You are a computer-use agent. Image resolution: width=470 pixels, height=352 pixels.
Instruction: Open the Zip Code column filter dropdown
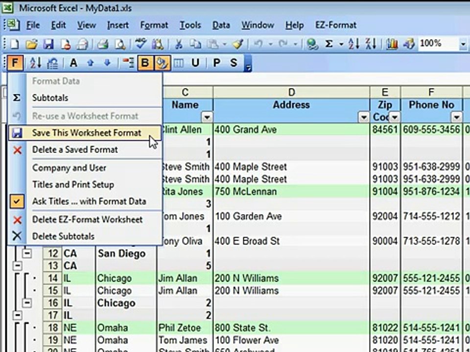395,117
